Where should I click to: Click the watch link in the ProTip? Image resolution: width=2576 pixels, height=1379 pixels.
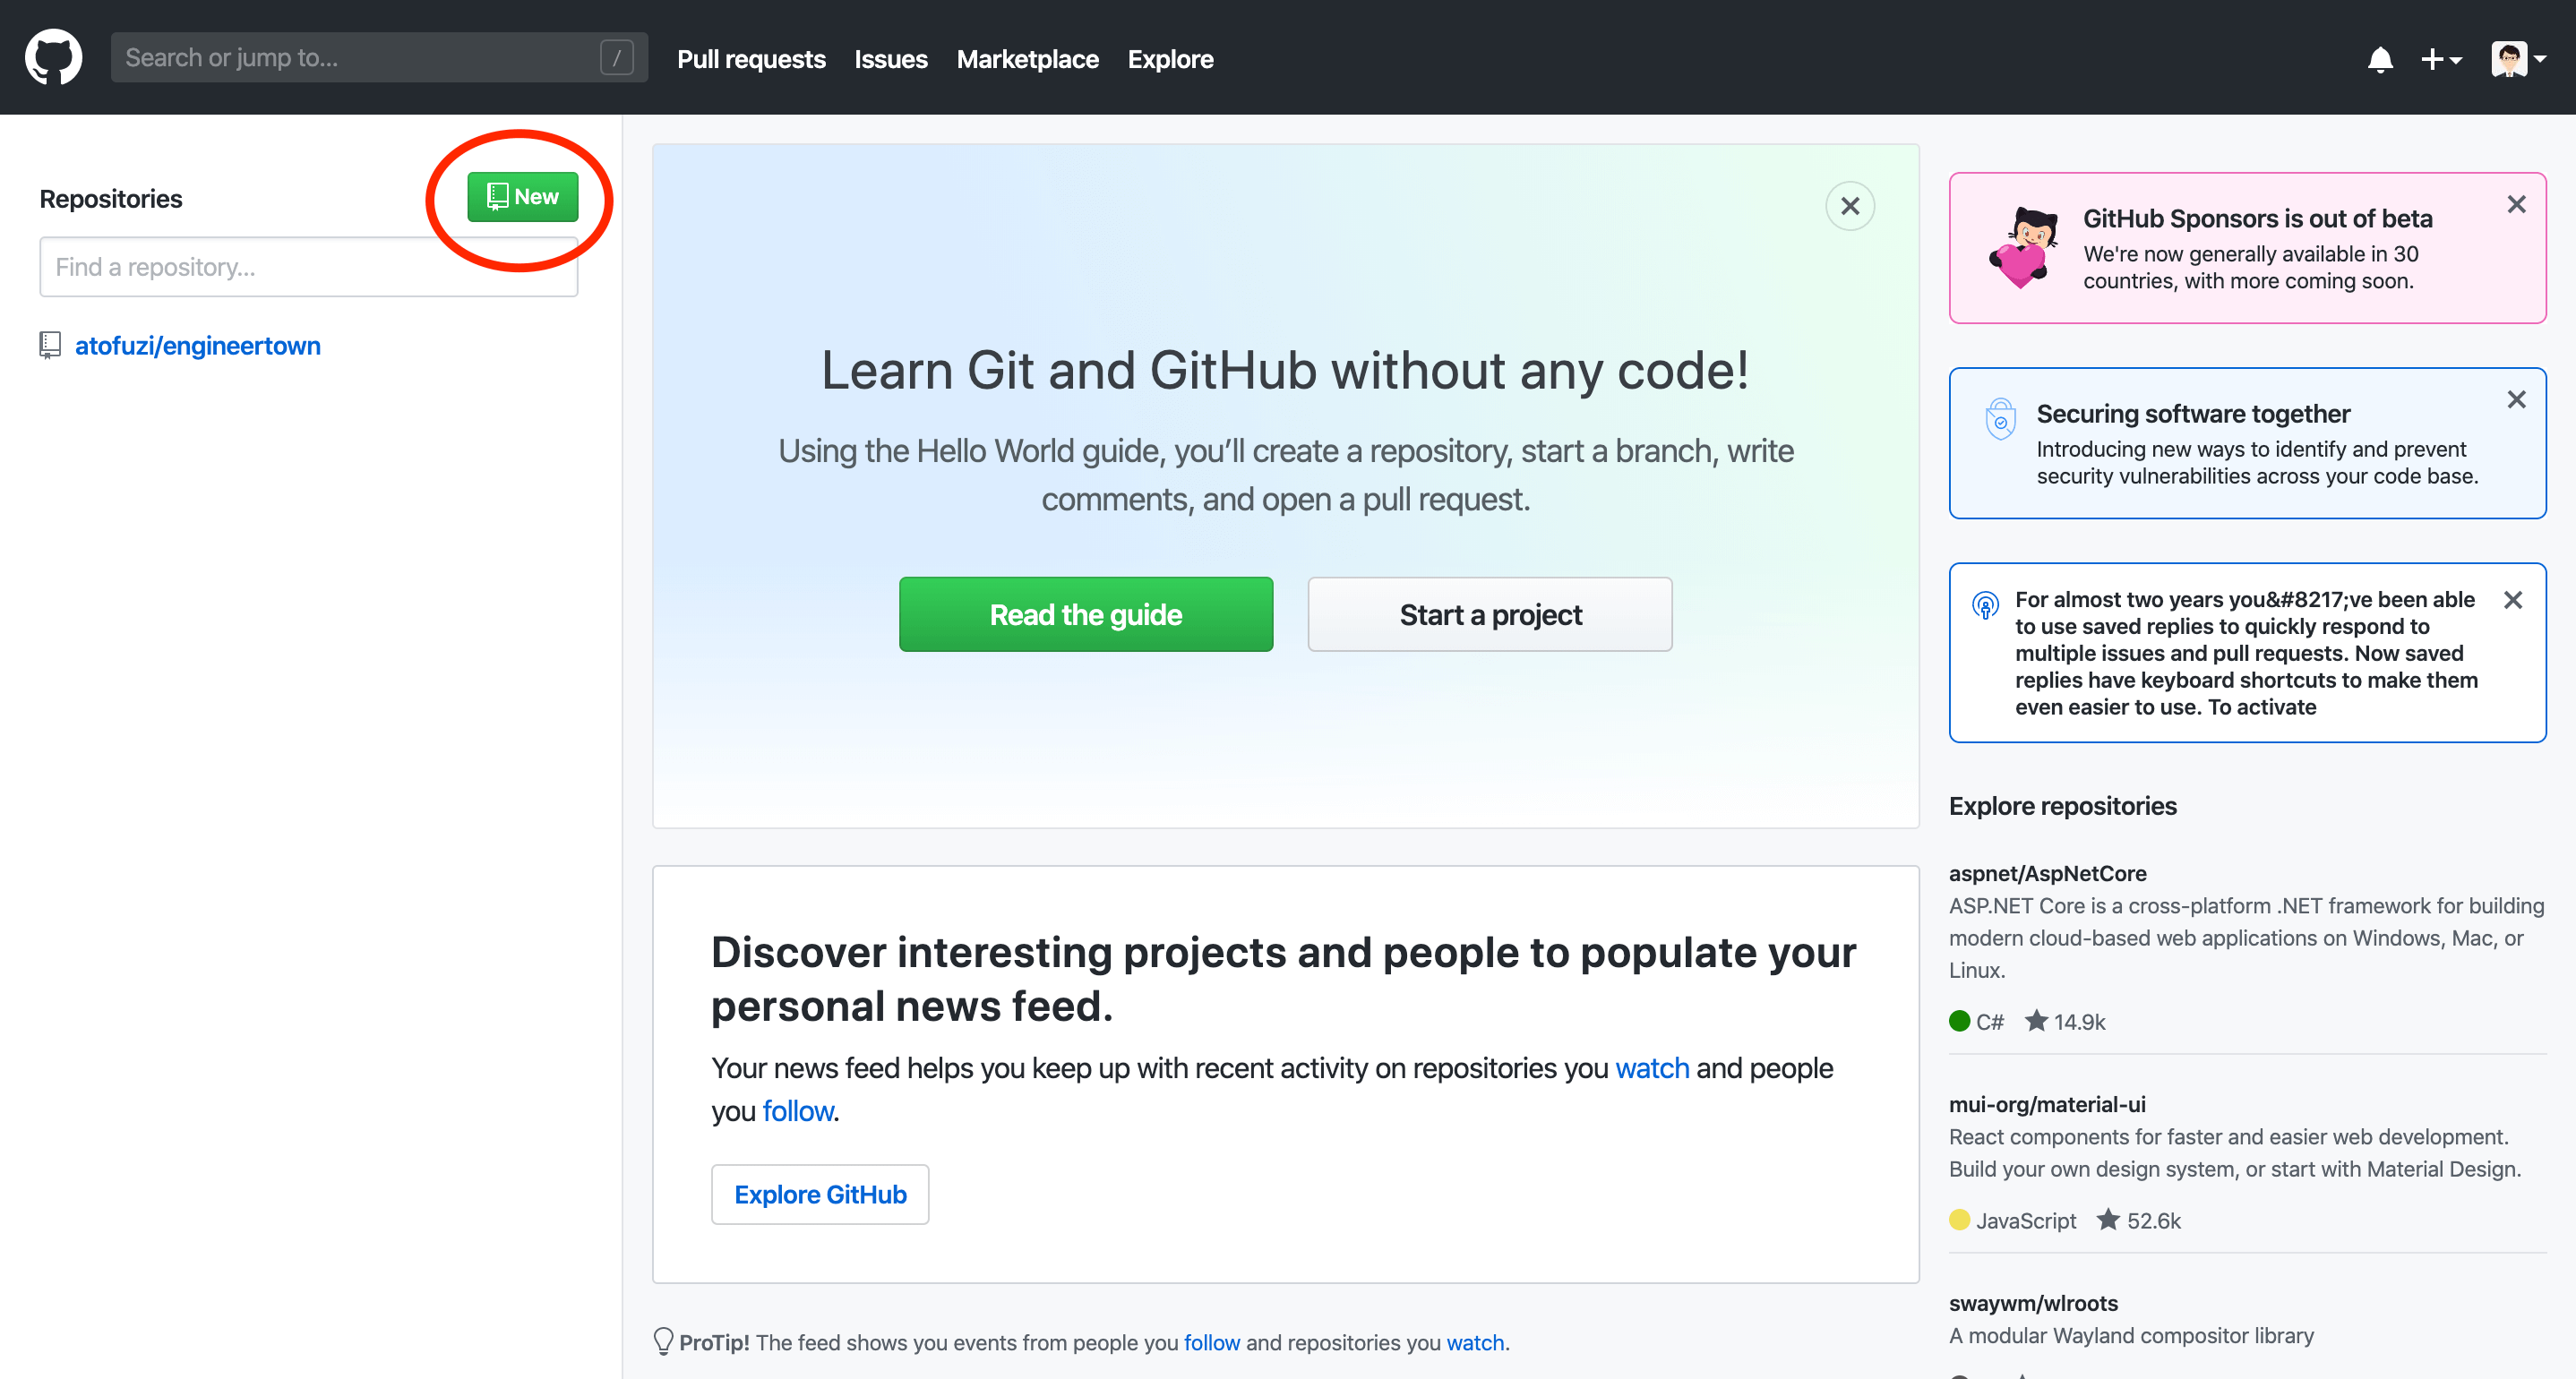[1474, 1342]
